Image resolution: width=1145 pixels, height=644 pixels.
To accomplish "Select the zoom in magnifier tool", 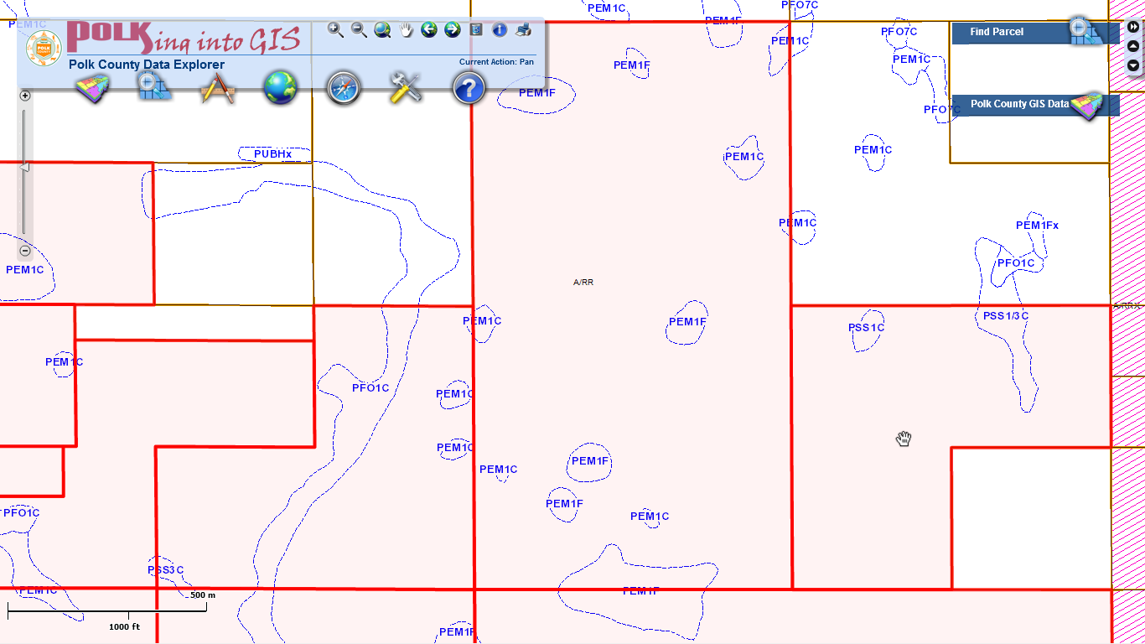I will click(x=335, y=30).
